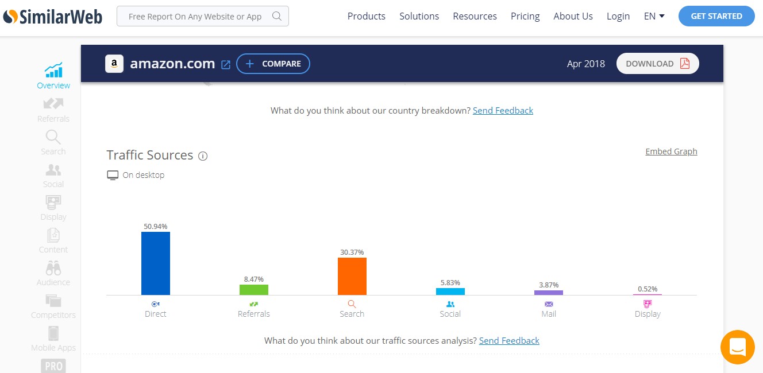Open the Pricing menu item
Viewport: 763px width, 373px height.
(x=525, y=16)
